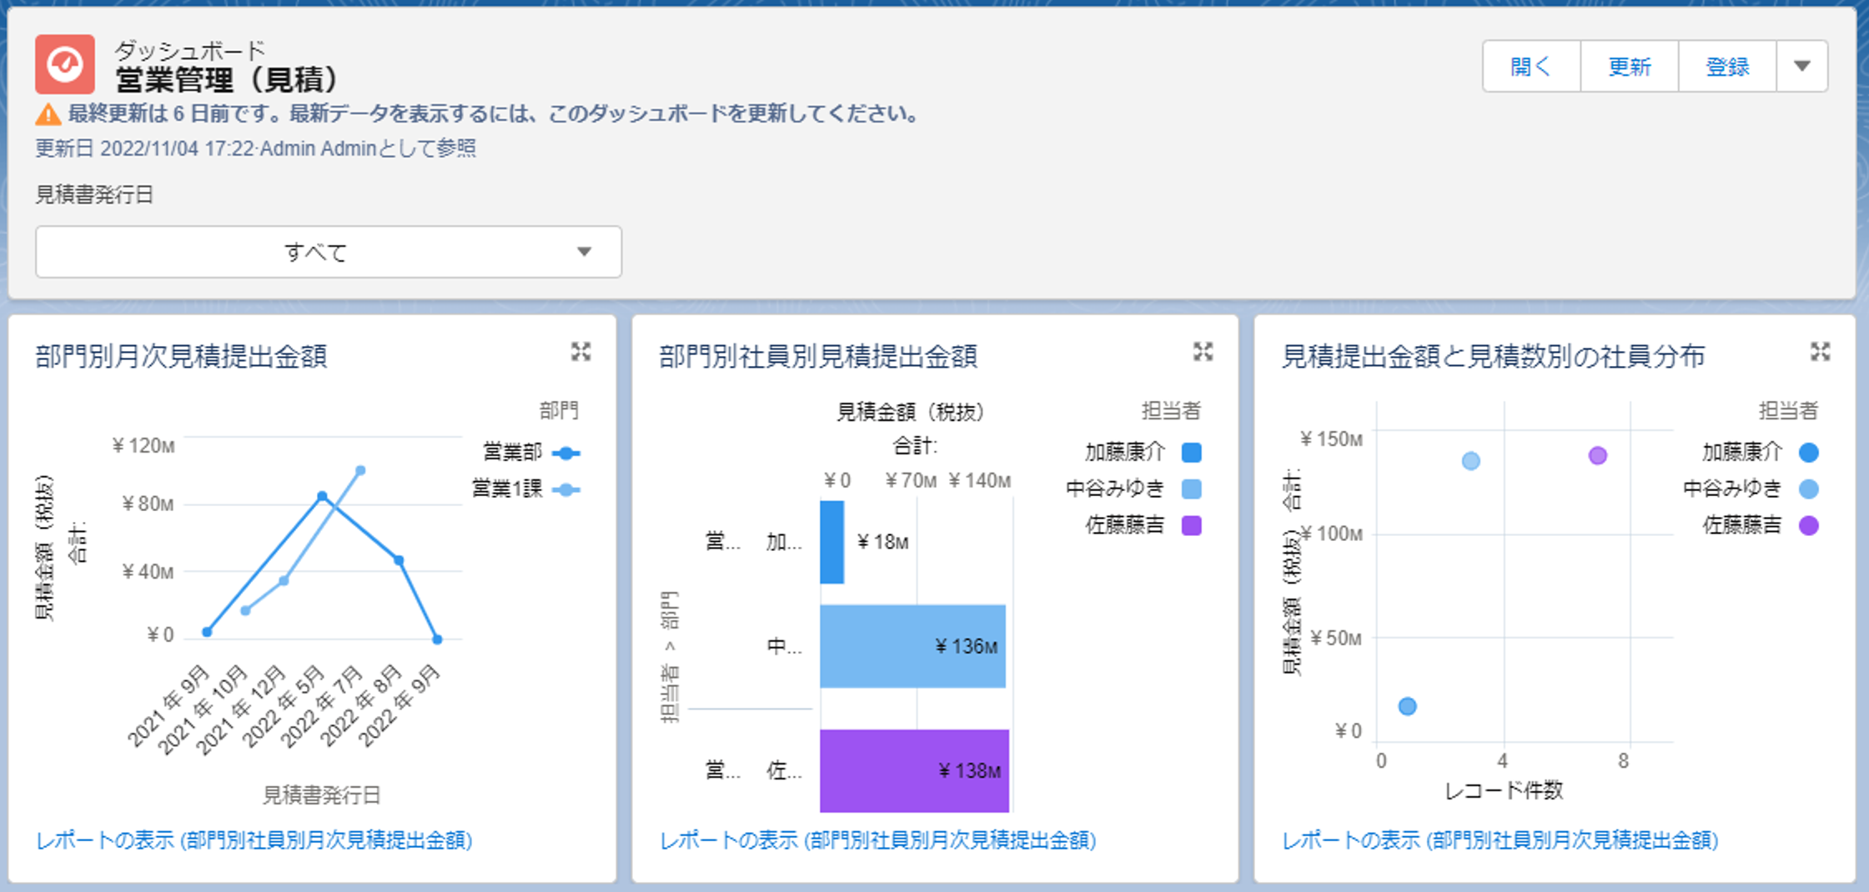
Task: Click 中谷みゆき light blue square legend in bar chart
Action: [1192, 489]
